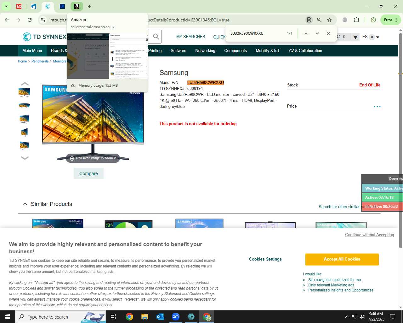The image size is (403, 323).
Task: Go to the next find result
Action: (x=317, y=33)
